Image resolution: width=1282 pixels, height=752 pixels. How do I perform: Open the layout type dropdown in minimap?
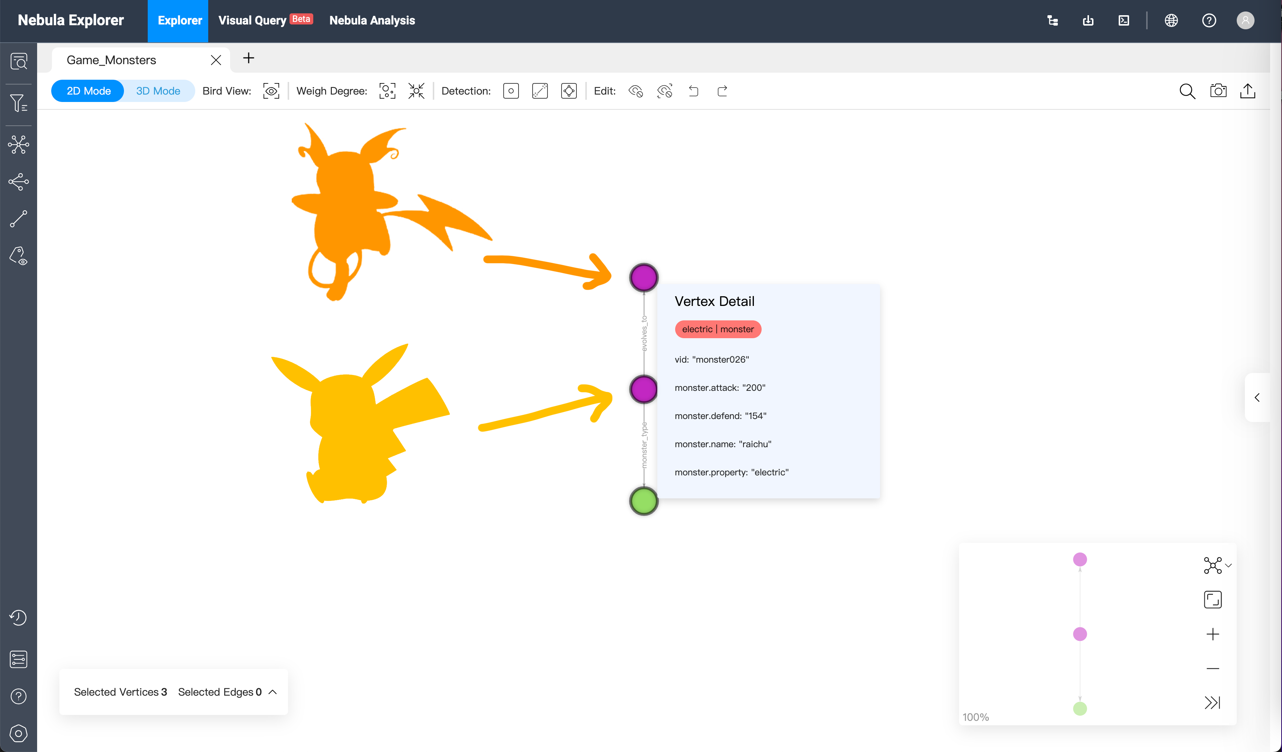click(x=1217, y=565)
